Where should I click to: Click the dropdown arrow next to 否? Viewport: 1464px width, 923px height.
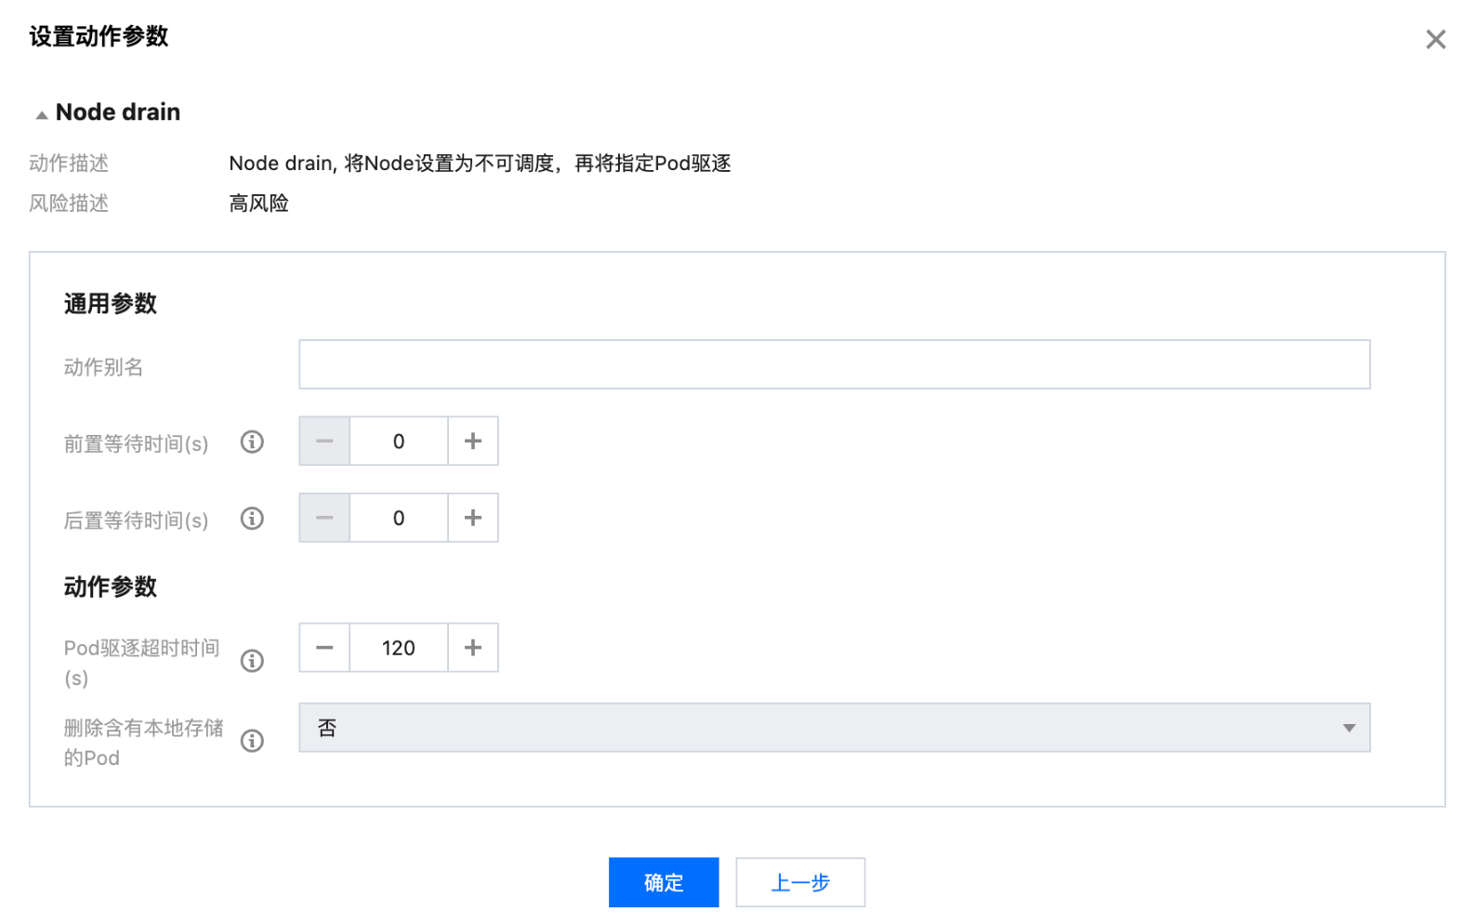tap(1348, 728)
